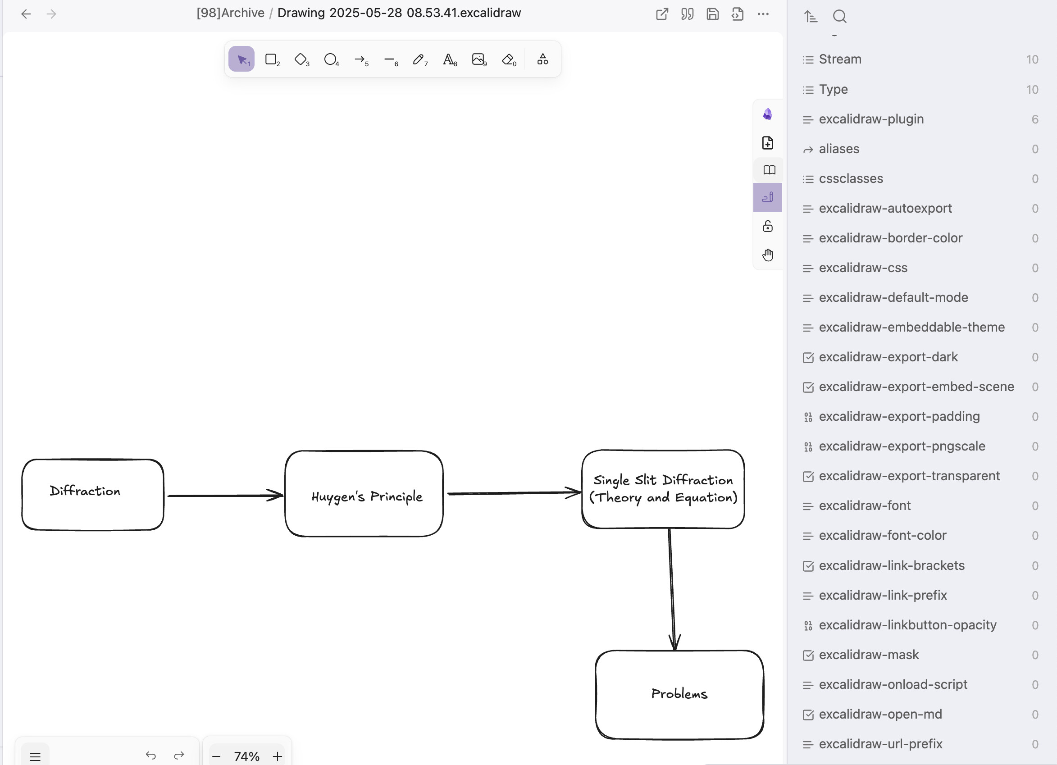
Task: Click the highlighted purple side toolbar icon
Action: point(768,197)
